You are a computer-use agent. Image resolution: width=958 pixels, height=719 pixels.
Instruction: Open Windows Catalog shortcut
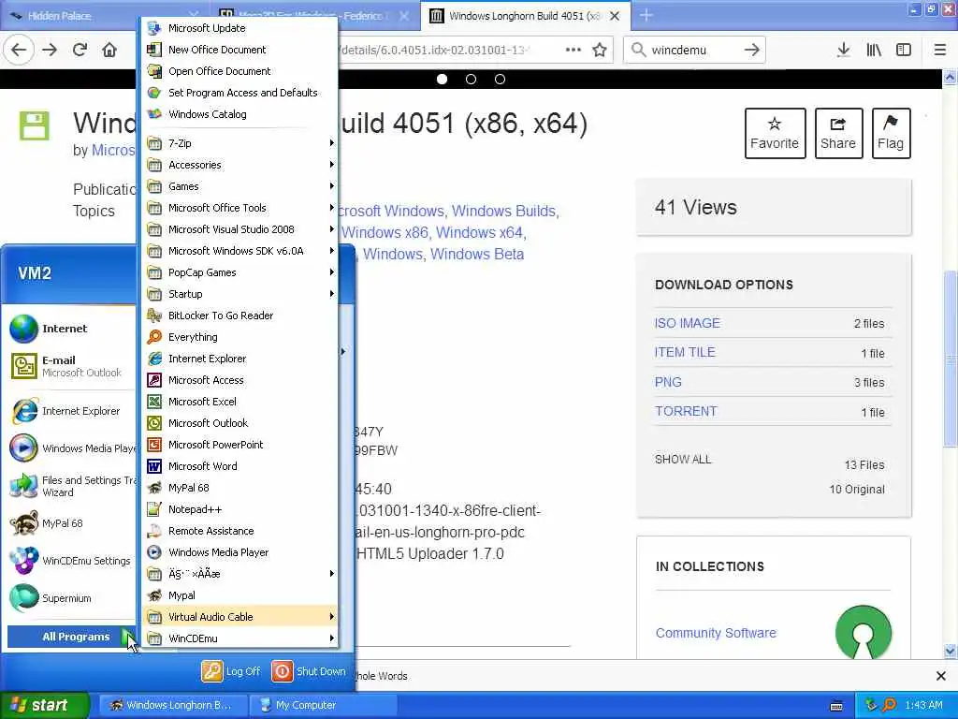coord(239,114)
